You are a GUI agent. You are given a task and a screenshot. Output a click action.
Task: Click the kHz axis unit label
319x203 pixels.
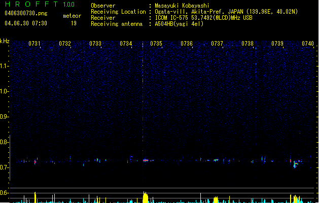(5, 41)
